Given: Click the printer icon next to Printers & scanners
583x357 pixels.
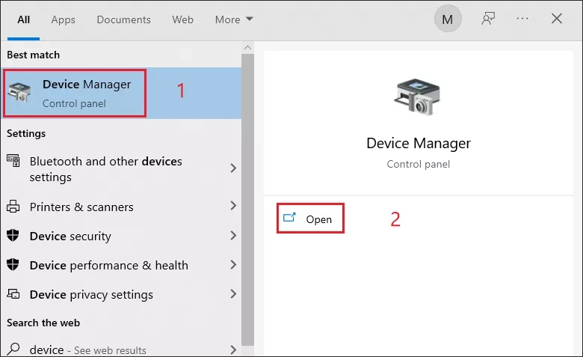Looking at the screenshot, I should click(x=13, y=207).
